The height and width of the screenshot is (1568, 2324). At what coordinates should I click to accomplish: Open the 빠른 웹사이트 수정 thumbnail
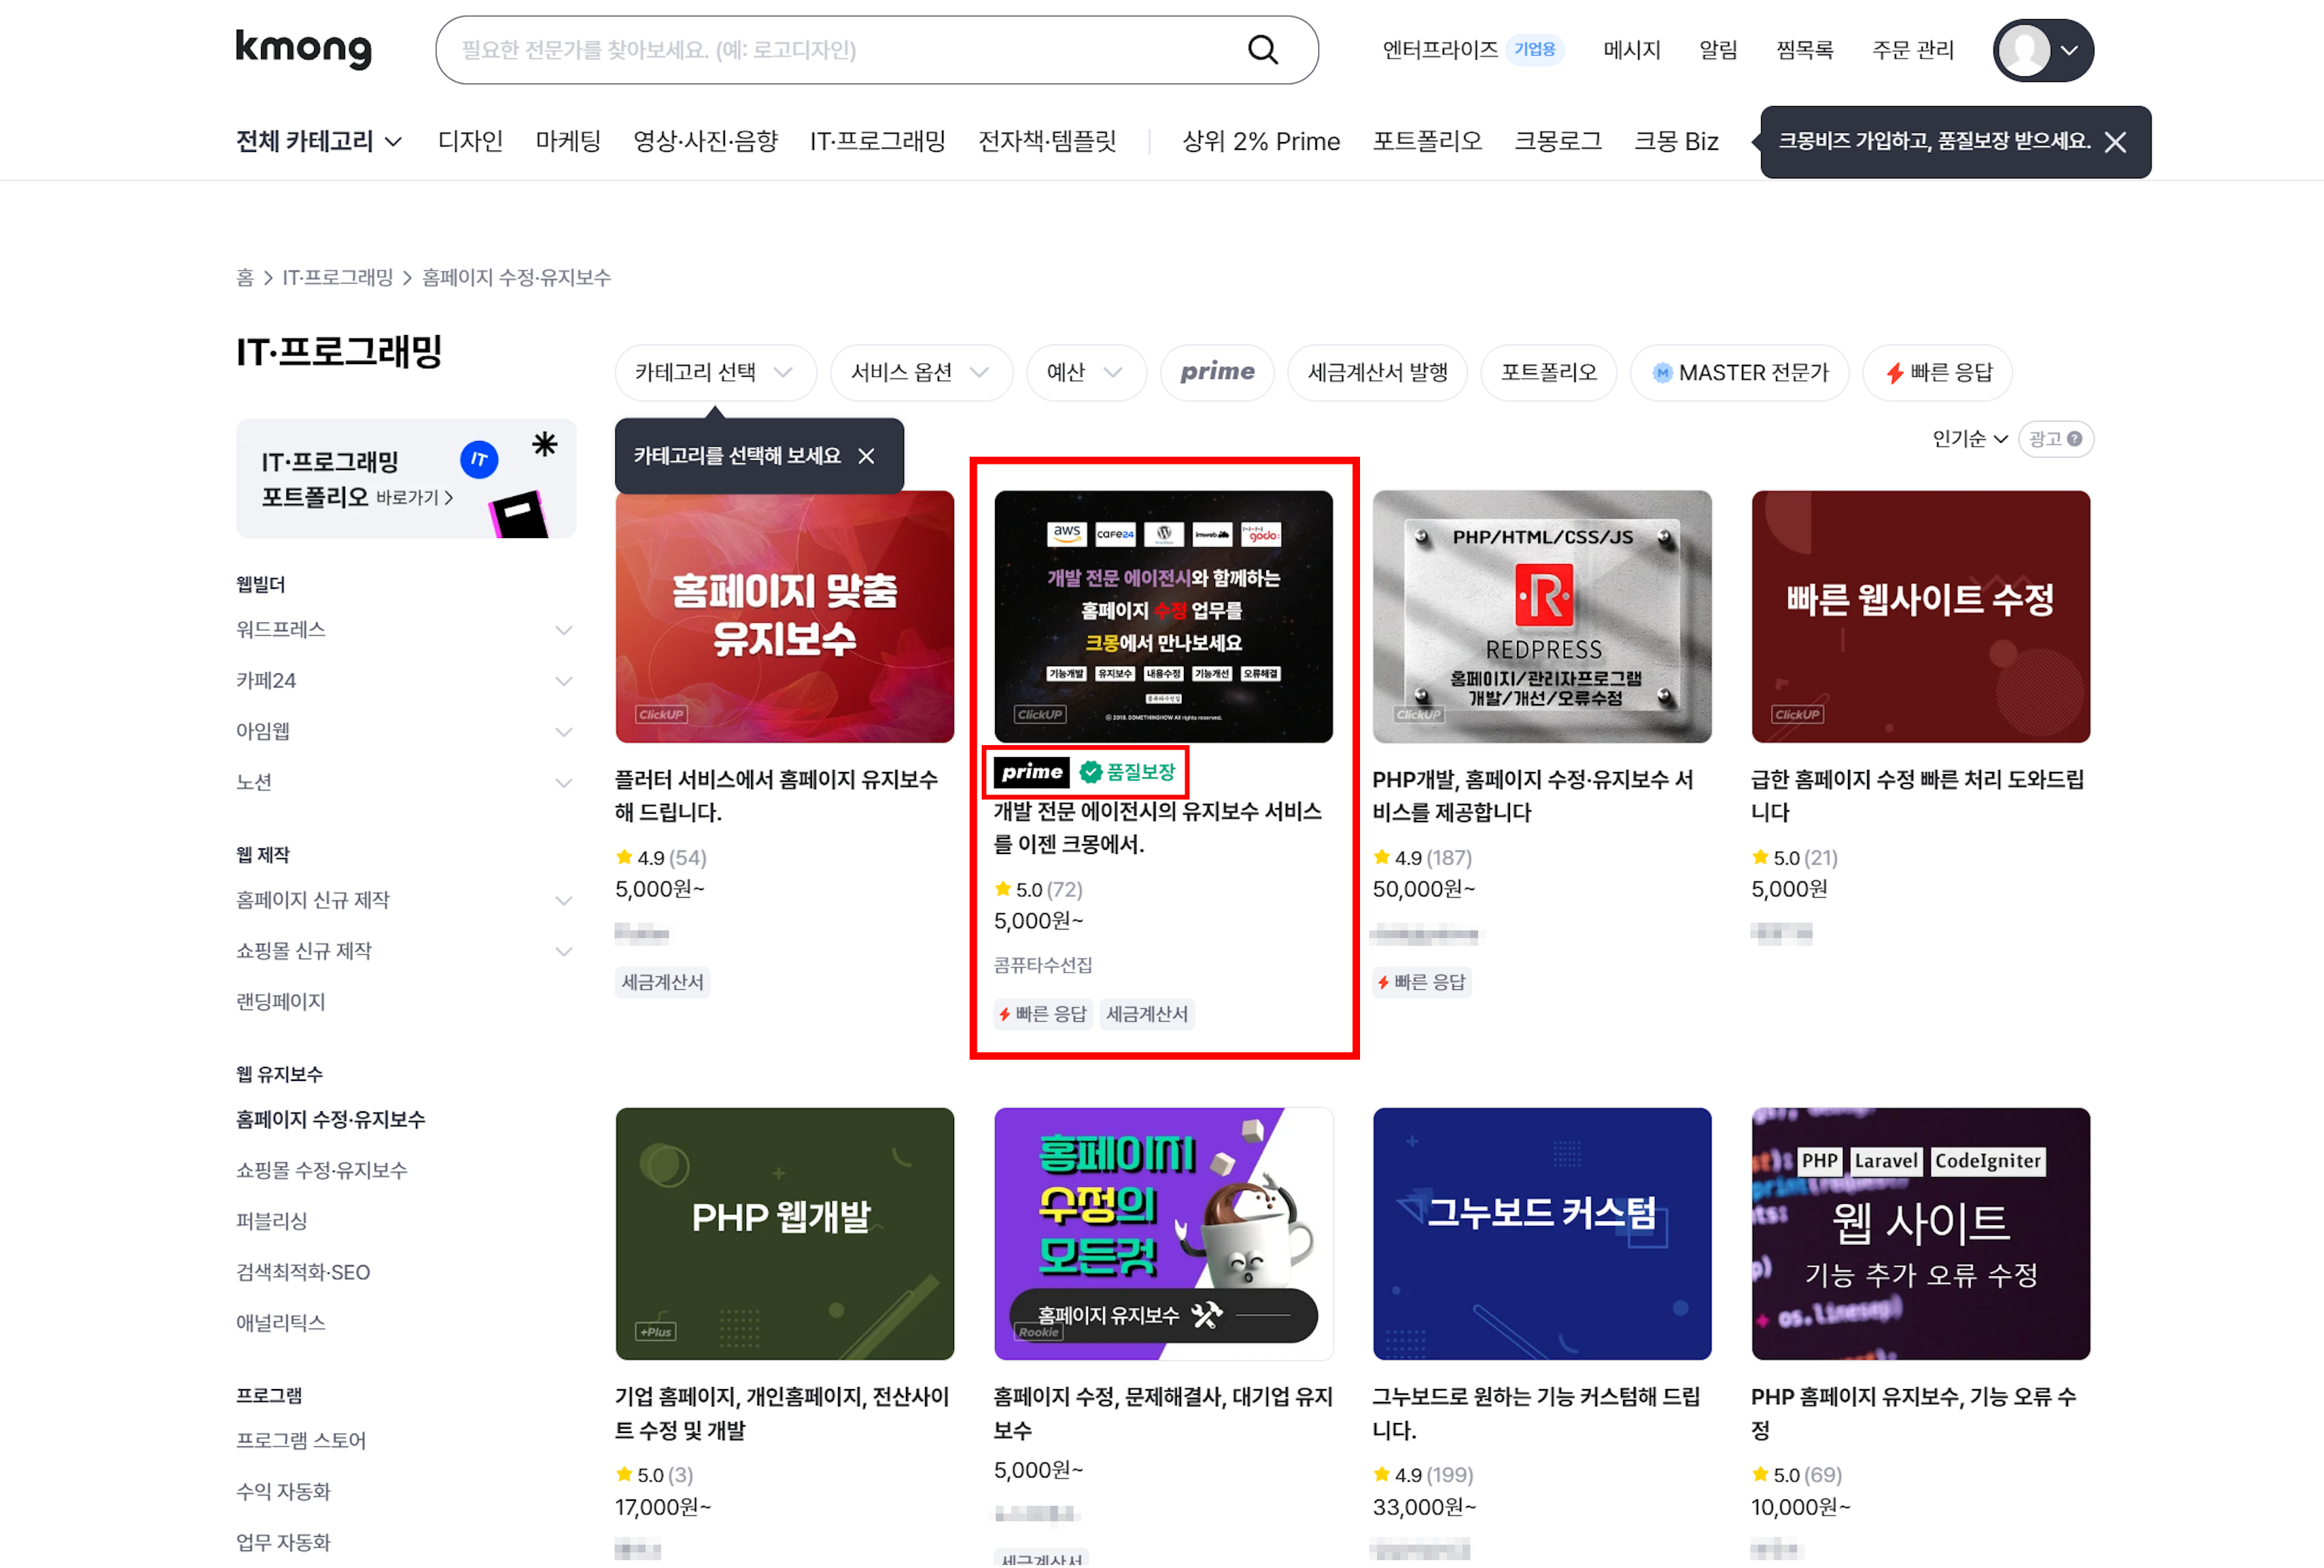[1920, 616]
